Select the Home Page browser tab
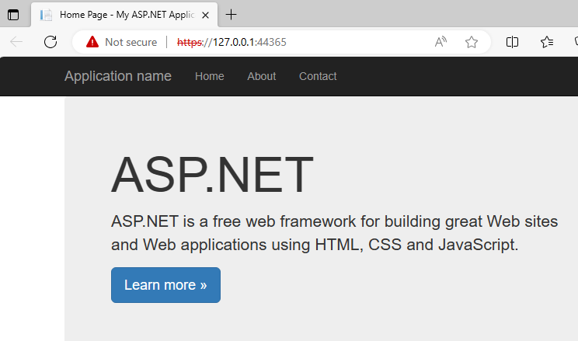Image resolution: width=578 pixels, height=341 pixels. 124,15
